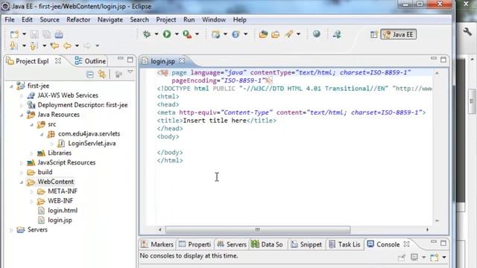Click the Search flashlight icon
Image resolution: width=477 pixels, height=268 pixels.
(x=288, y=34)
